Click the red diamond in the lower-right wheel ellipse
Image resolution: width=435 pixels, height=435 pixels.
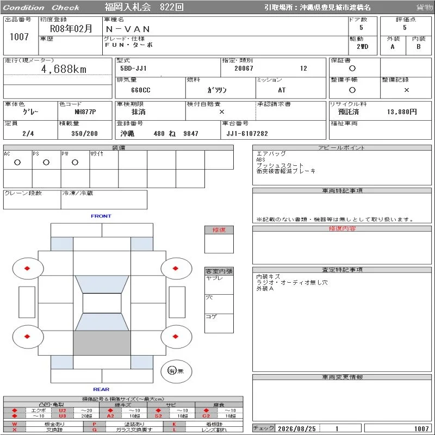175,337
